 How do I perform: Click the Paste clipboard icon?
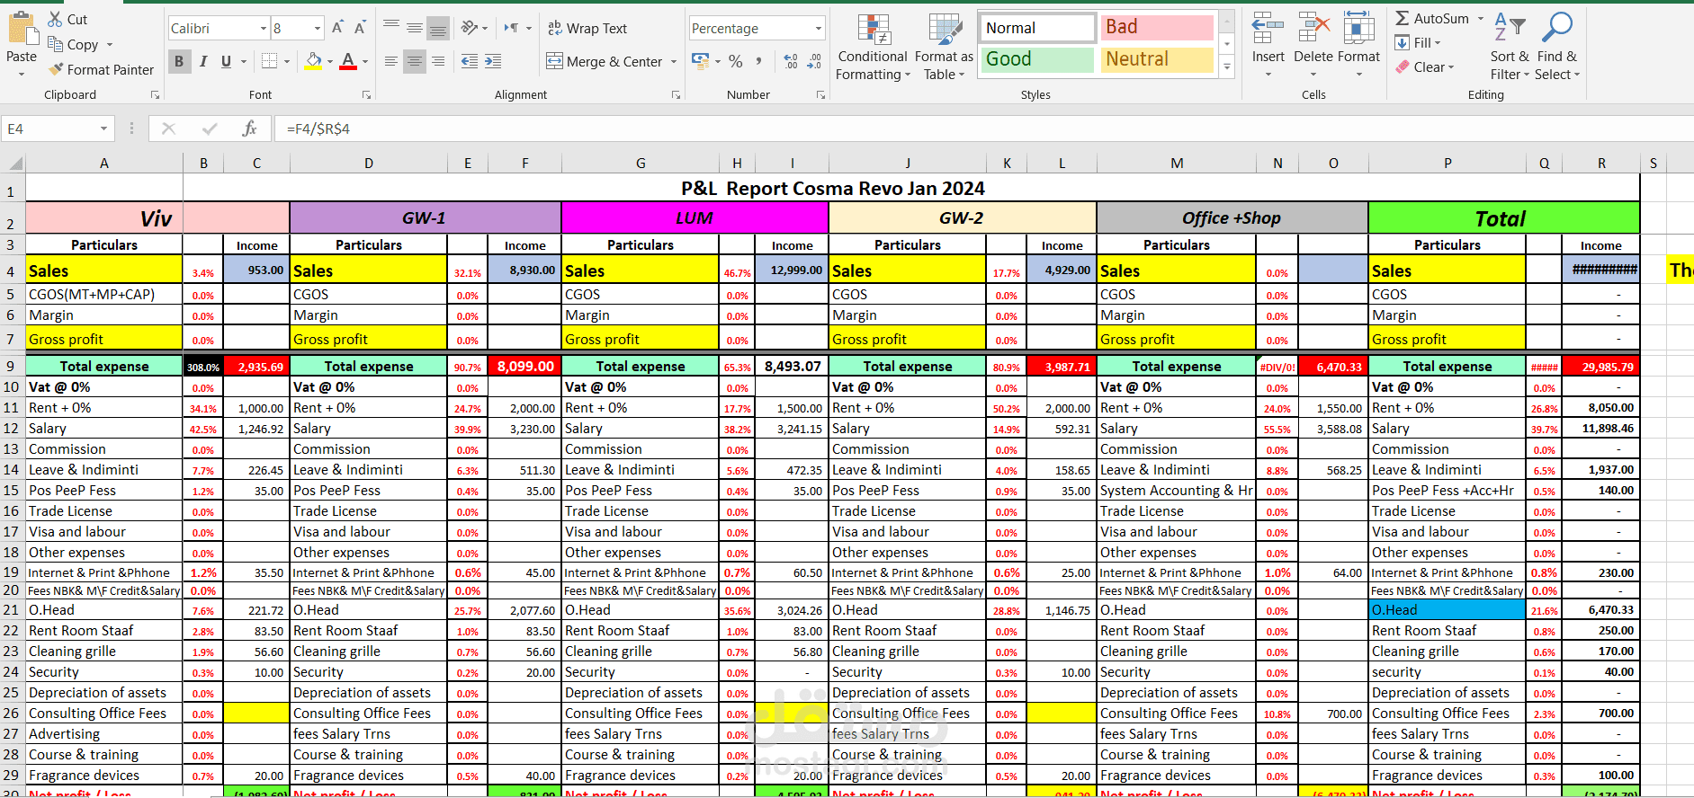click(x=22, y=29)
